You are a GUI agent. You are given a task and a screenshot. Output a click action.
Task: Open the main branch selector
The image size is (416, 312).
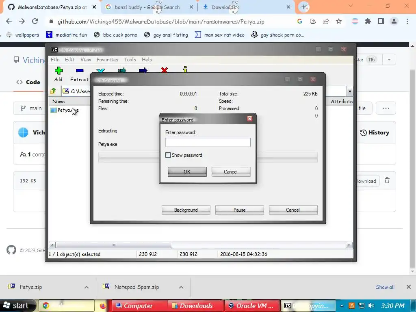(x=31, y=108)
